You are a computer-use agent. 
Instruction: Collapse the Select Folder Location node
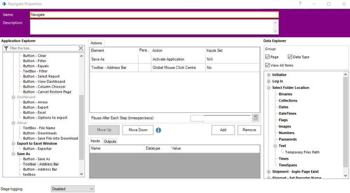pyautogui.click(x=269, y=88)
